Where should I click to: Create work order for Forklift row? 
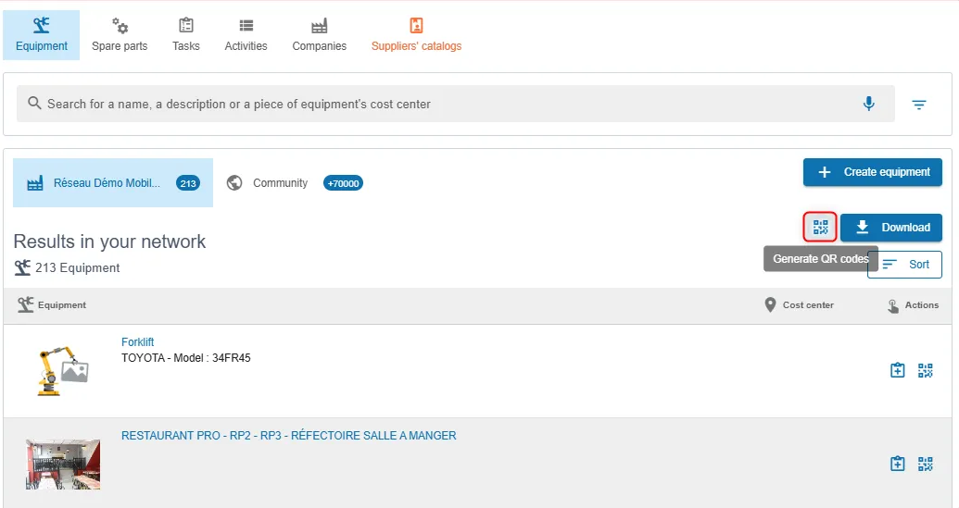(897, 370)
